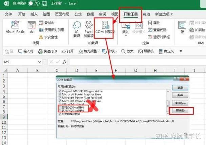The image size is (206, 145).
Task: Apply 填充颜色 fill color bucket
Action: tap(81, 51)
